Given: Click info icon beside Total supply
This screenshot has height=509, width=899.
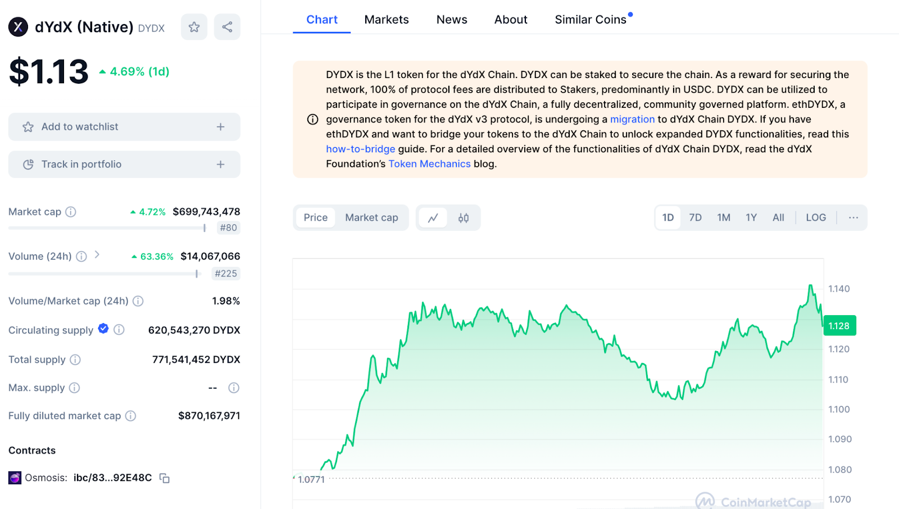Looking at the screenshot, I should point(75,360).
